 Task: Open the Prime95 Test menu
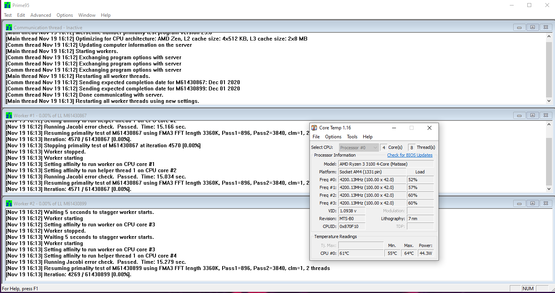[8, 15]
